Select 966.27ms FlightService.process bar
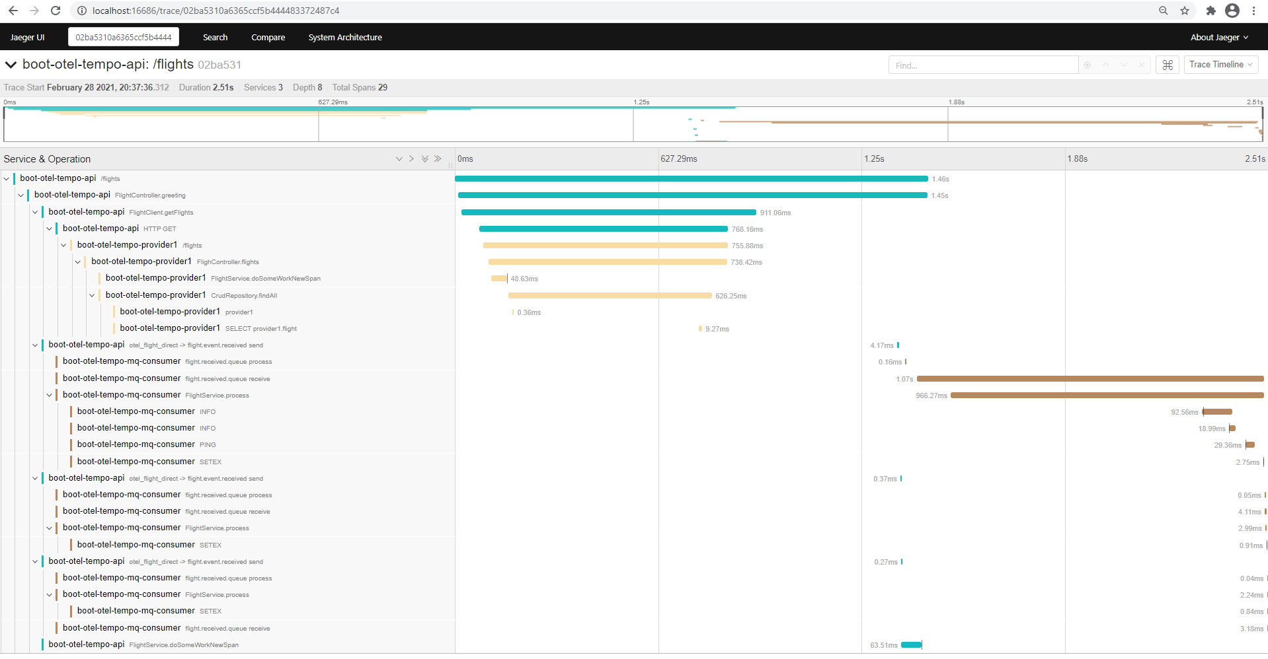This screenshot has height=659, width=1268. [1107, 395]
